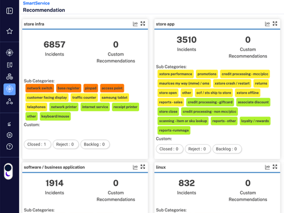284x213 pixels.
Task: Select the store close tag
Action: pos(168,112)
